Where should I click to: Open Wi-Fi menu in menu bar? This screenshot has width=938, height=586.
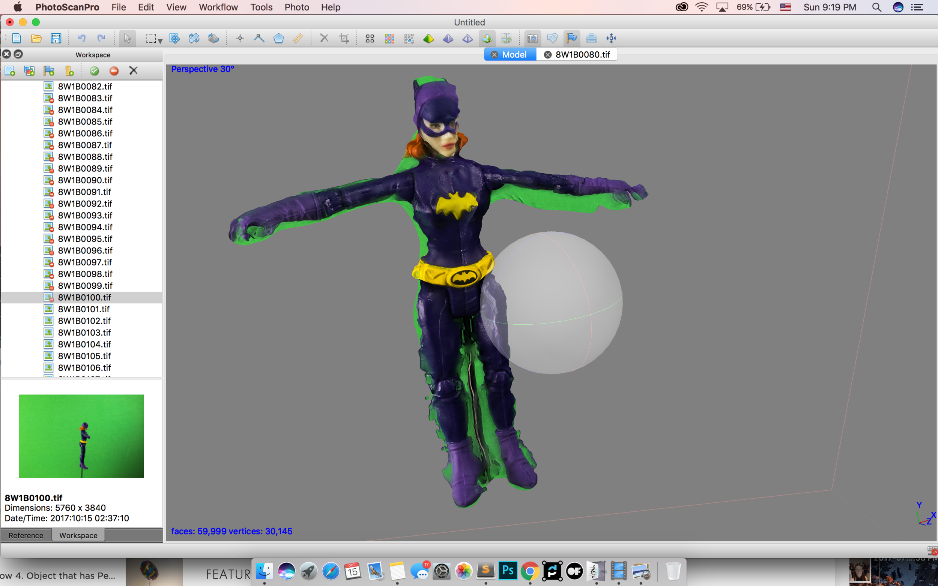click(x=702, y=7)
